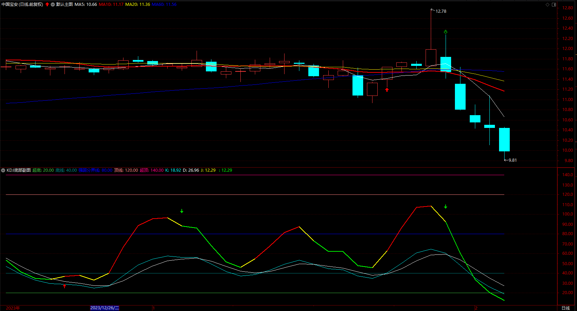Click the diamond icon at chart top-right
Image resolution: width=577 pixels, height=311 pixels.
pyautogui.click(x=547, y=4)
